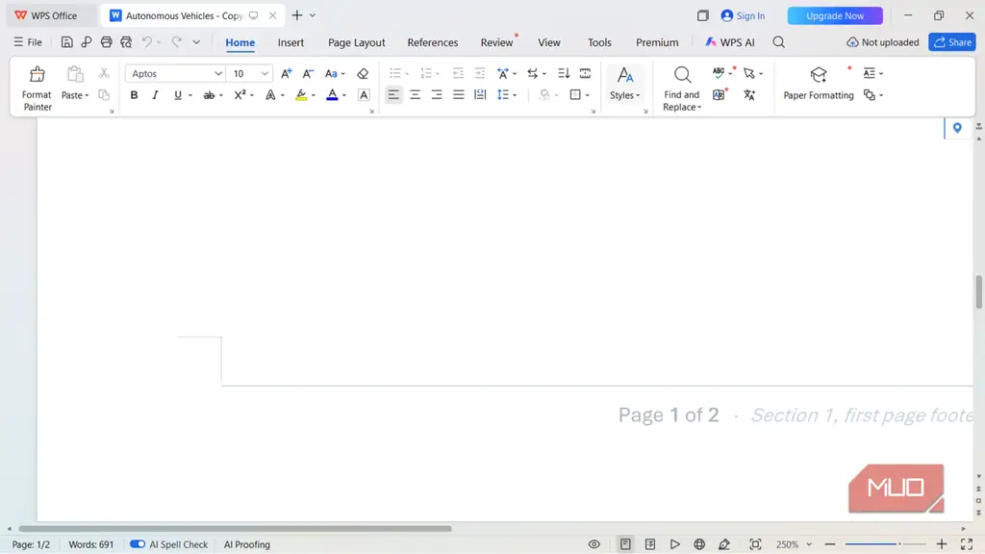Click the Print Preview icon

coord(126,42)
